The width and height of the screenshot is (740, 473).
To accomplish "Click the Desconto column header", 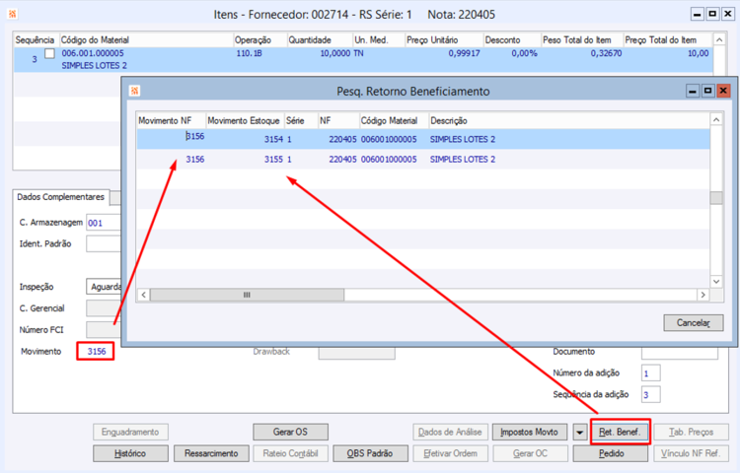I will (511, 40).
